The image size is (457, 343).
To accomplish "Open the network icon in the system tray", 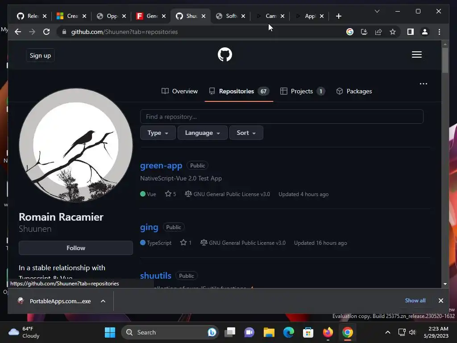I will click(x=402, y=332).
